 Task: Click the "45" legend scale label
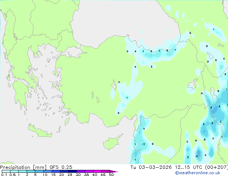(103, 175)
